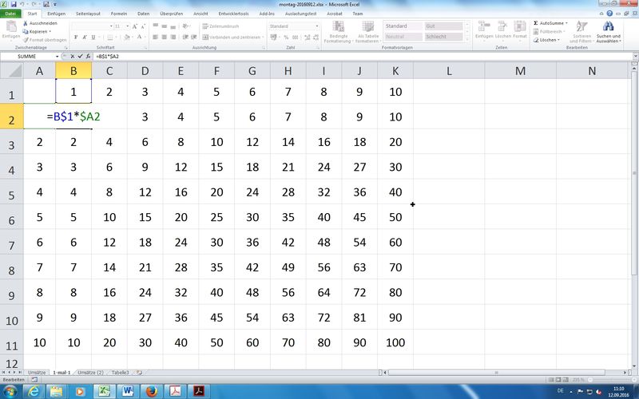
Task: Open the Schriftart dialog launcher
Action: 146,48
